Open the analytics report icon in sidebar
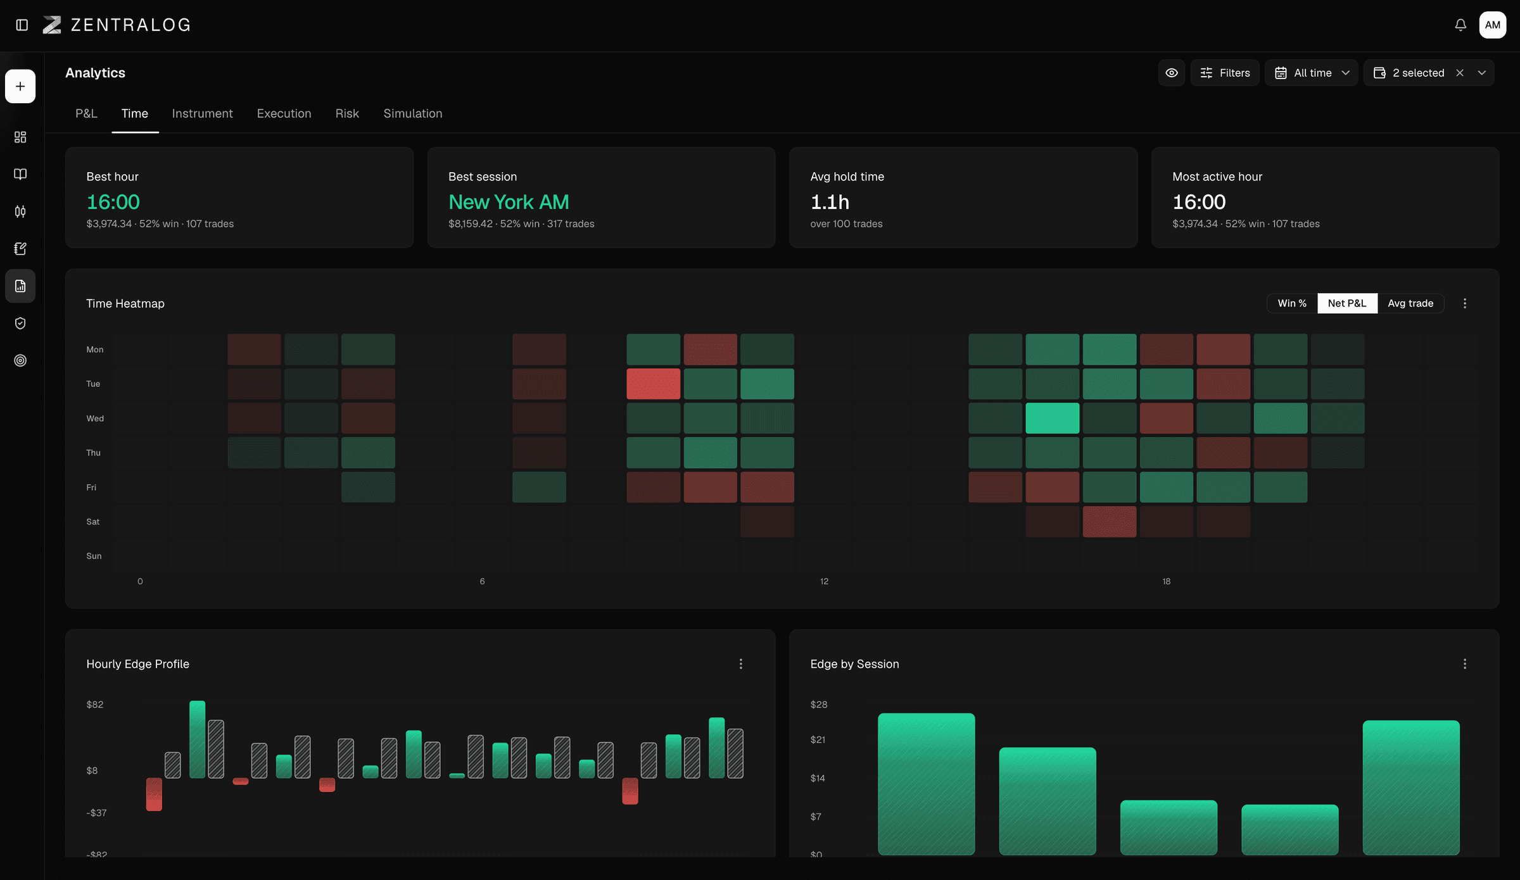Screen dimensions: 1520x880 20,286
